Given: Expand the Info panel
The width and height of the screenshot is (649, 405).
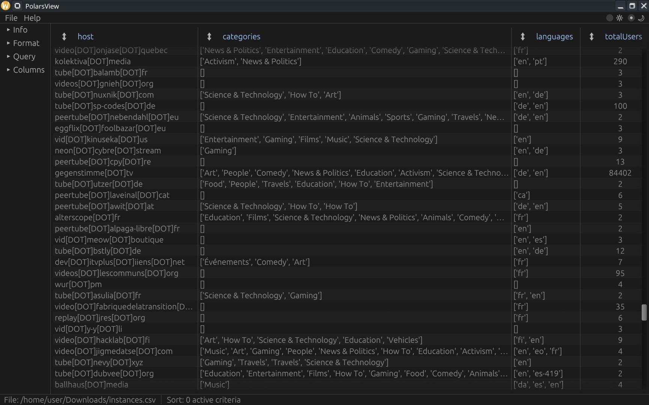Looking at the screenshot, I should pyautogui.click(x=17, y=30).
